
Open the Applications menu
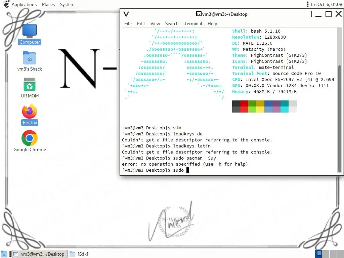(x=24, y=4)
